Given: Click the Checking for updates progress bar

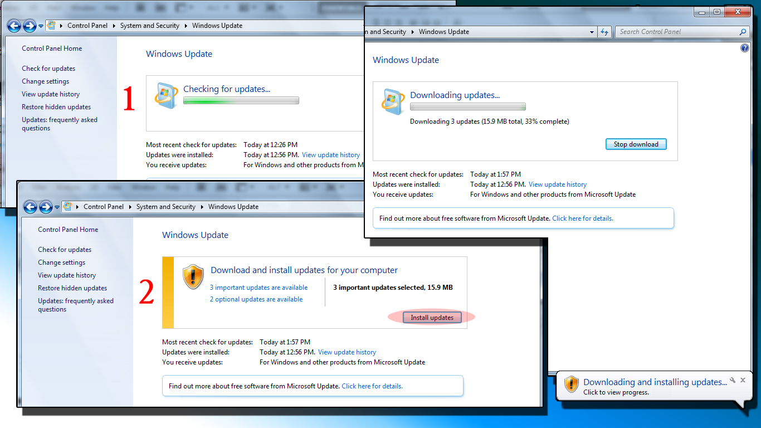Looking at the screenshot, I should tap(241, 101).
